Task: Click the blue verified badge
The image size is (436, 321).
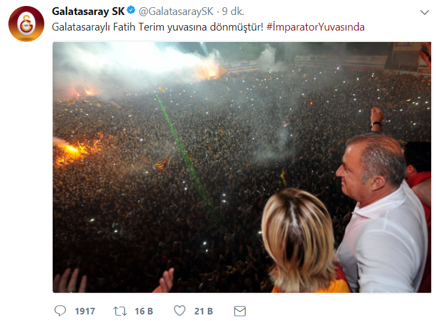Action: [131, 11]
